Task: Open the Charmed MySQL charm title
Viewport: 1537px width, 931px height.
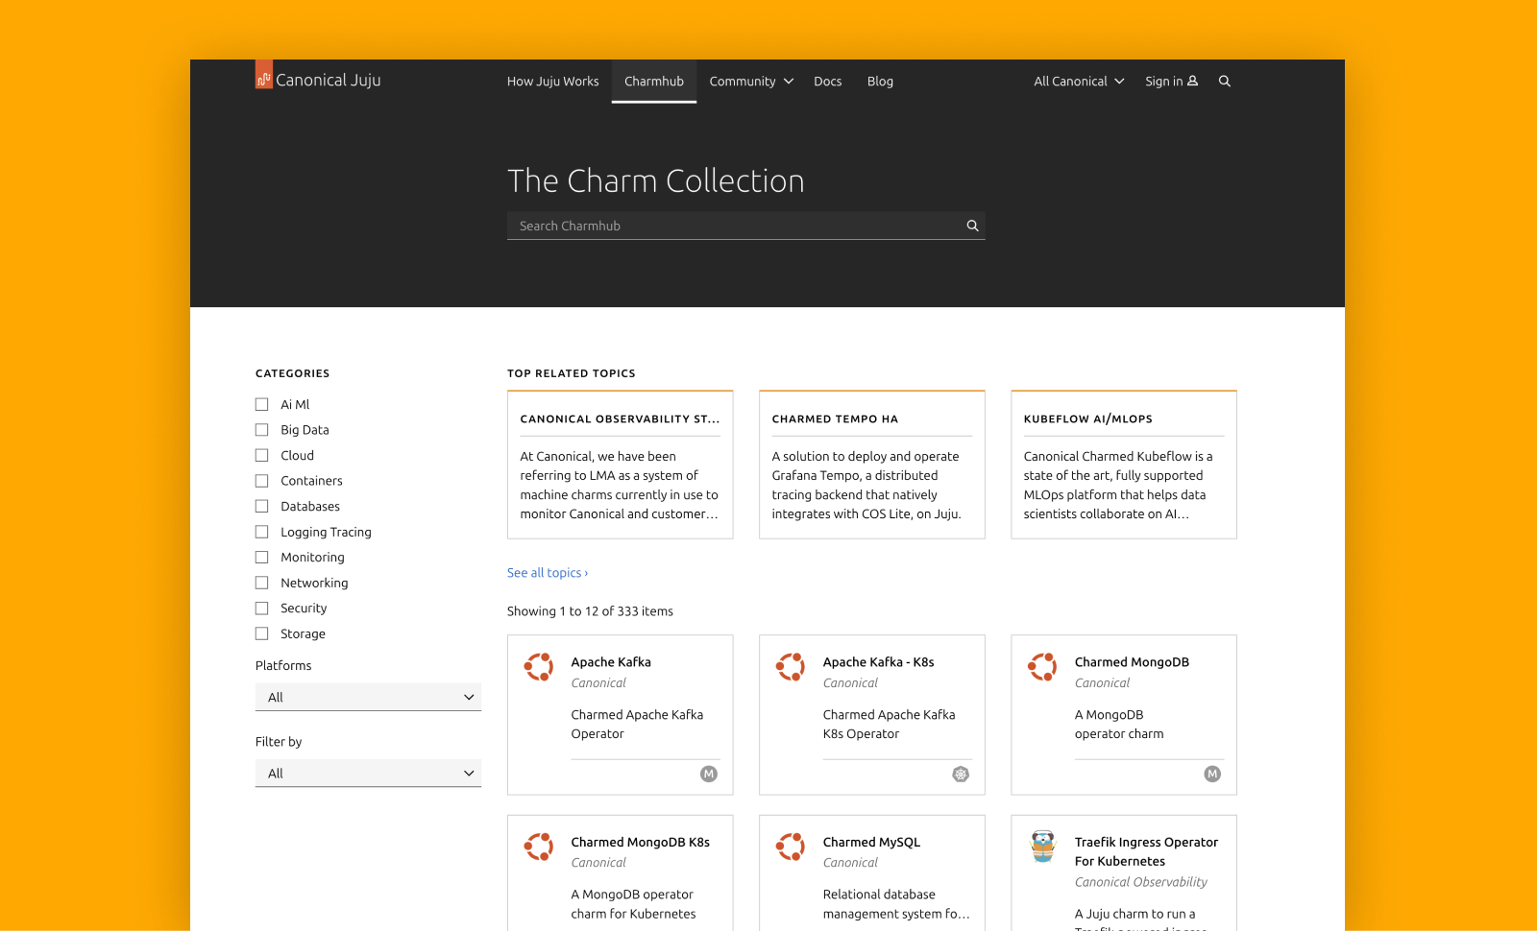Action: point(871,842)
